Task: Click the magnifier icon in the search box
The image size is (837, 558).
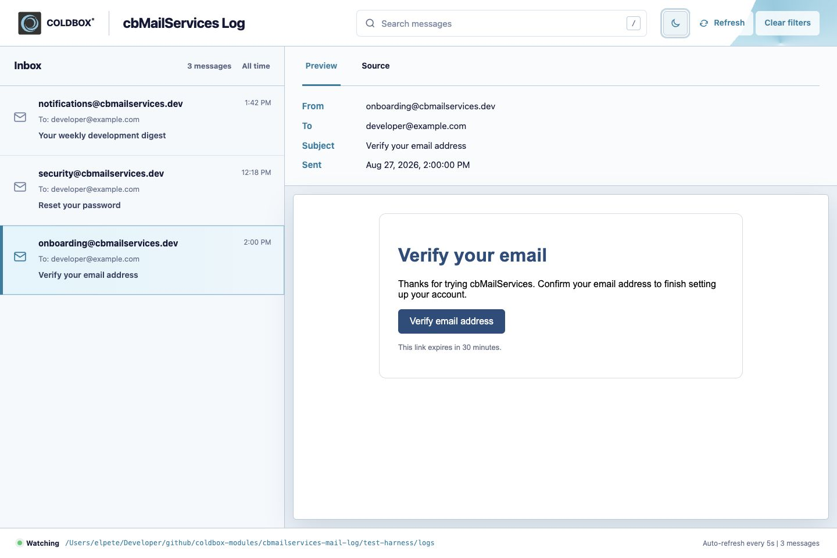Action: point(370,23)
